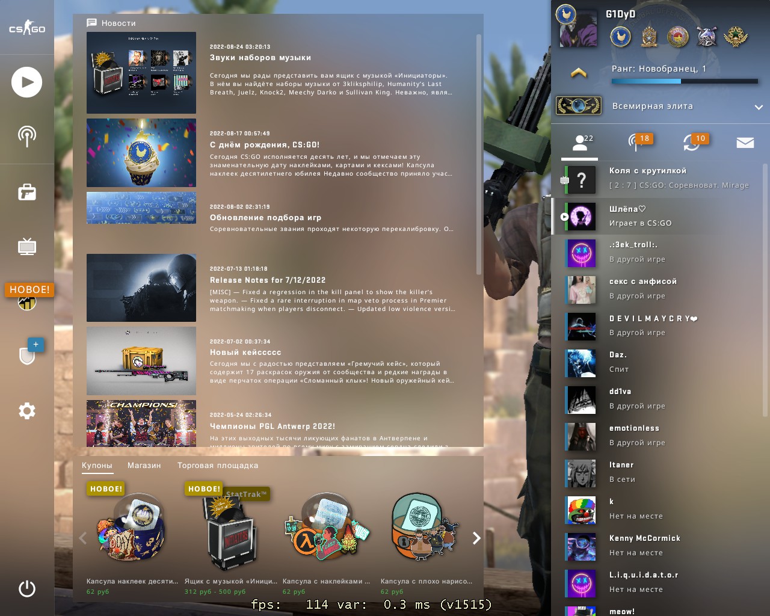This screenshot has height=616, width=770.
Task: Select the Магазин tab
Action: [144, 466]
